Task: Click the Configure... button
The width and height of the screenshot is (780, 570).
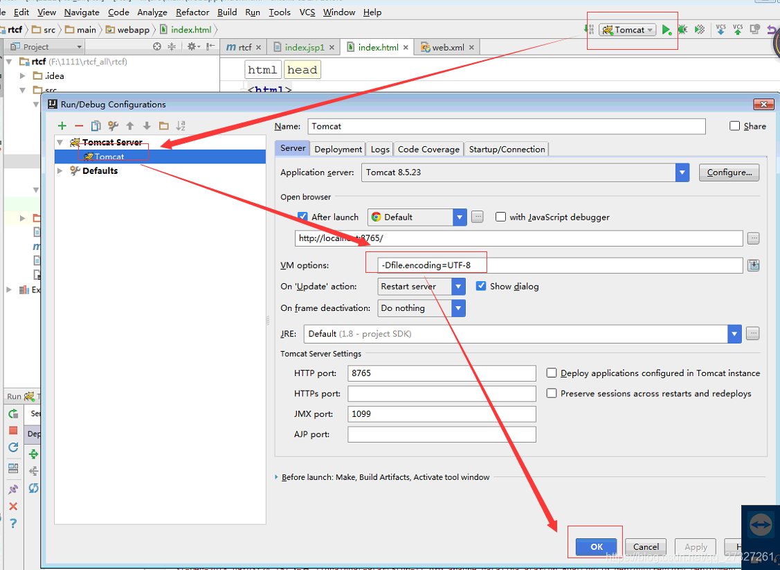Action: point(729,172)
